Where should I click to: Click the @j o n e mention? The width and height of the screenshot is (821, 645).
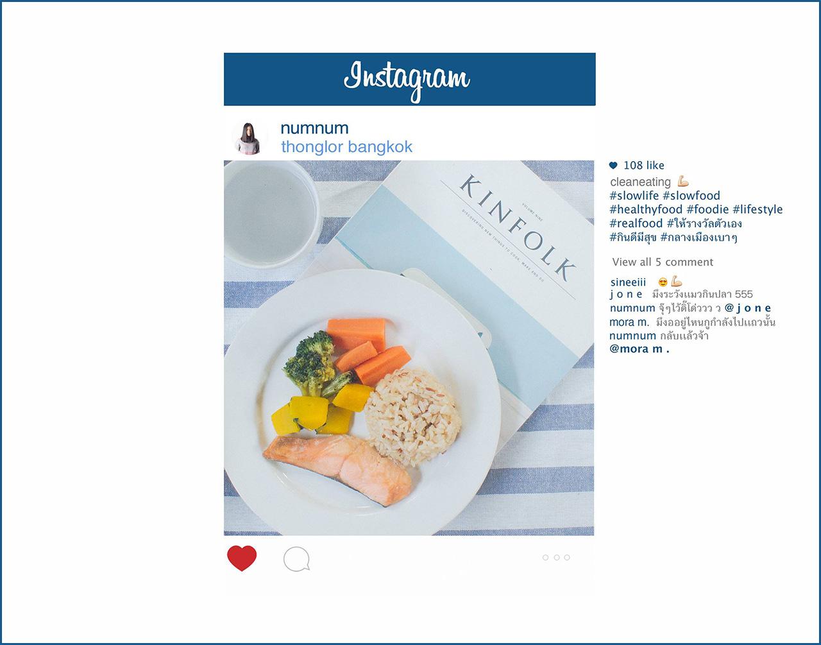(x=748, y=308)
